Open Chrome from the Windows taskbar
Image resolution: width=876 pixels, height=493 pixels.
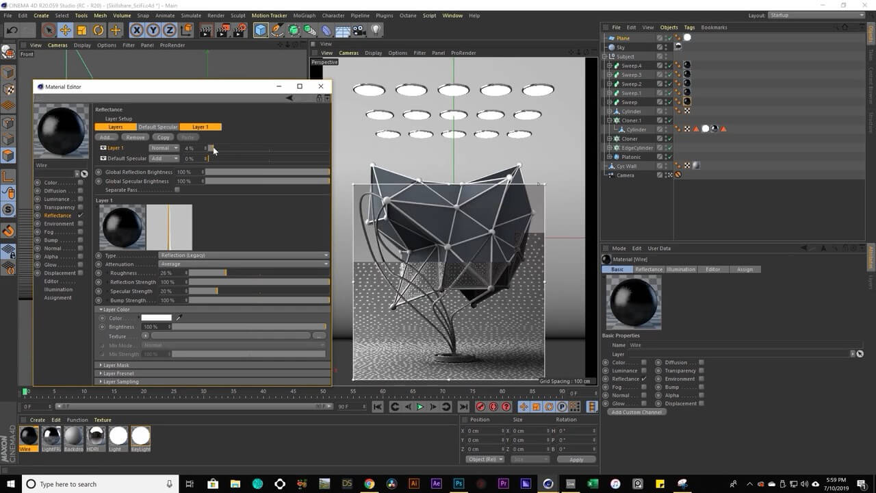point(369,484)
